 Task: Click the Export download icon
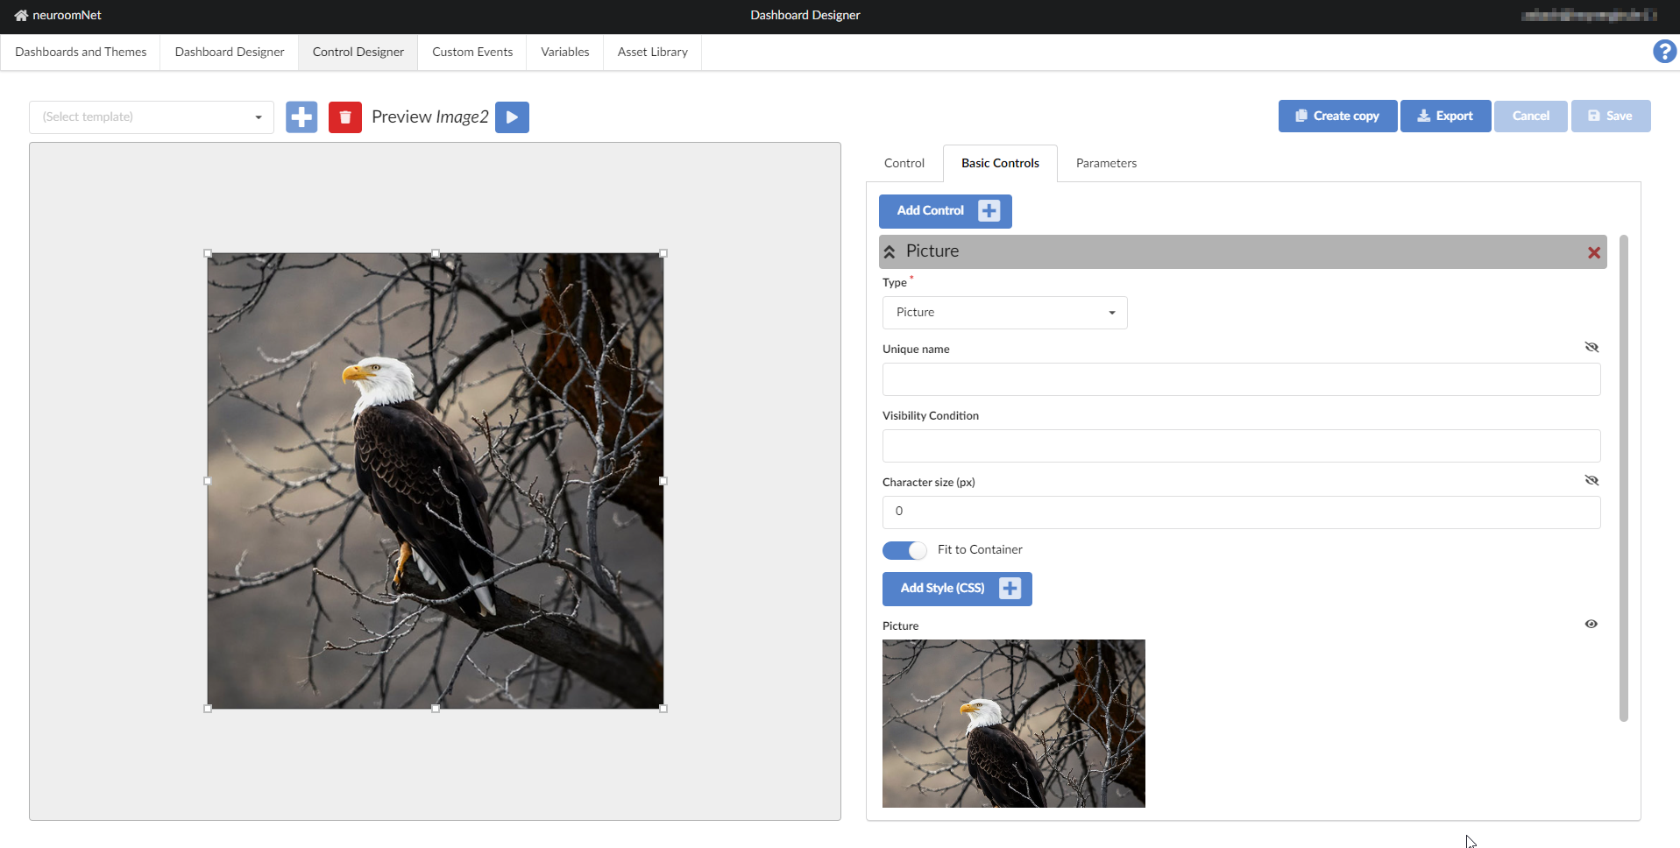(1422, 116)
